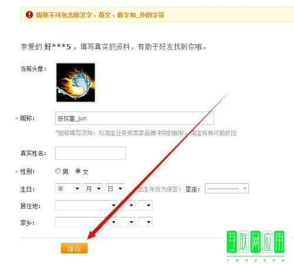
Task: Select the 男 gender radio button
Action: click(58, 171)
